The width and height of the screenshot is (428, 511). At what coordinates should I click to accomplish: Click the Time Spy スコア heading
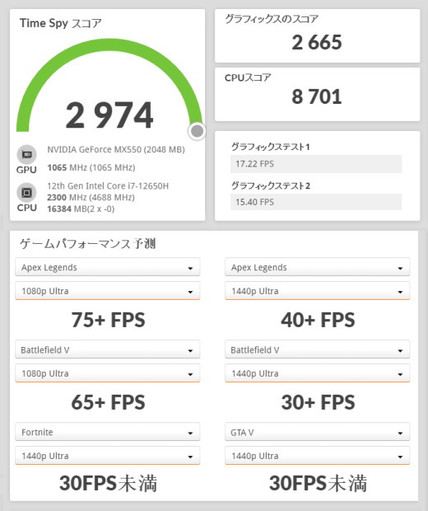pos(61,23)
